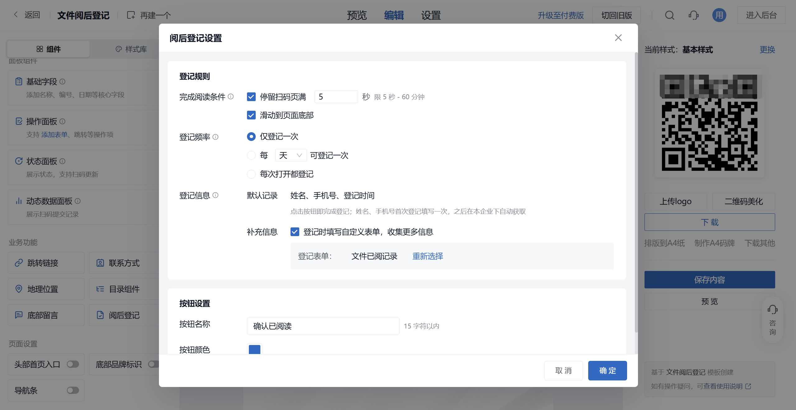Click the info icon beside 基础字段

pos(62,82)
